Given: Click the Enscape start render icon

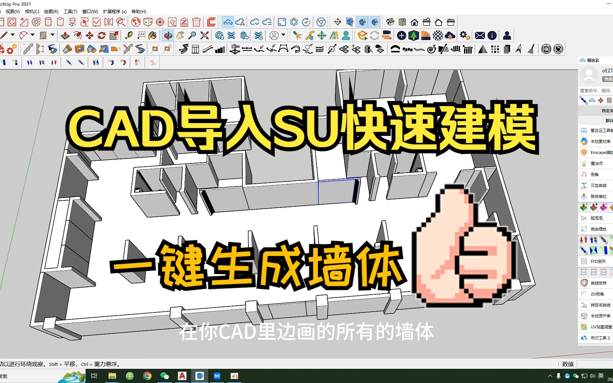Looking at the screenshot, I should tap(362, 35).
